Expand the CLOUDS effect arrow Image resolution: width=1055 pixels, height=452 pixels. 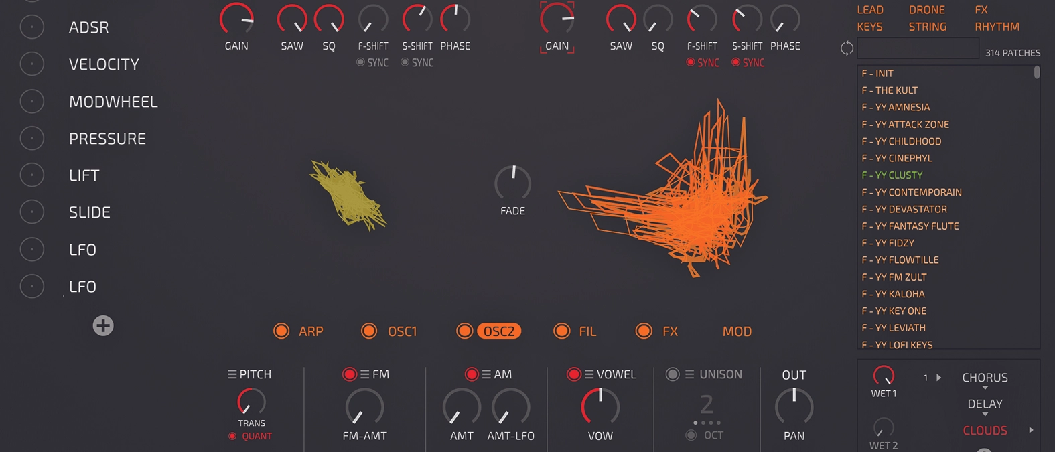click(x=1031, y=430)
